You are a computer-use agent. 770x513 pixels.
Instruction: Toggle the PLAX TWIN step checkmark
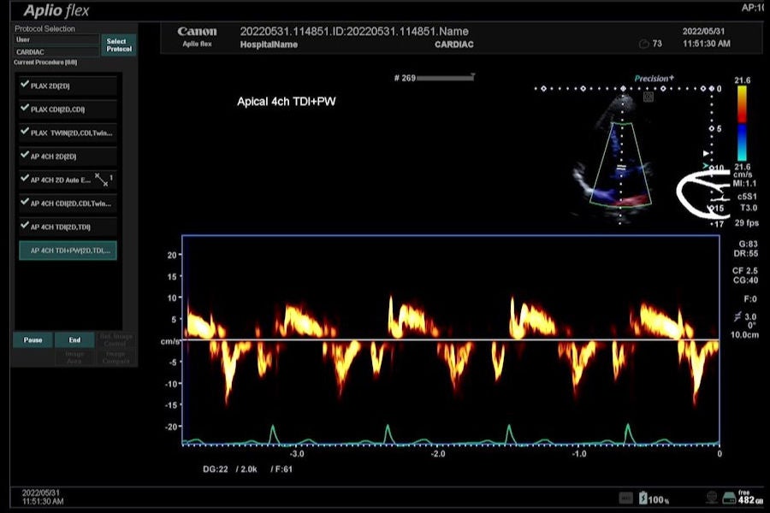(x=25, y=132)
